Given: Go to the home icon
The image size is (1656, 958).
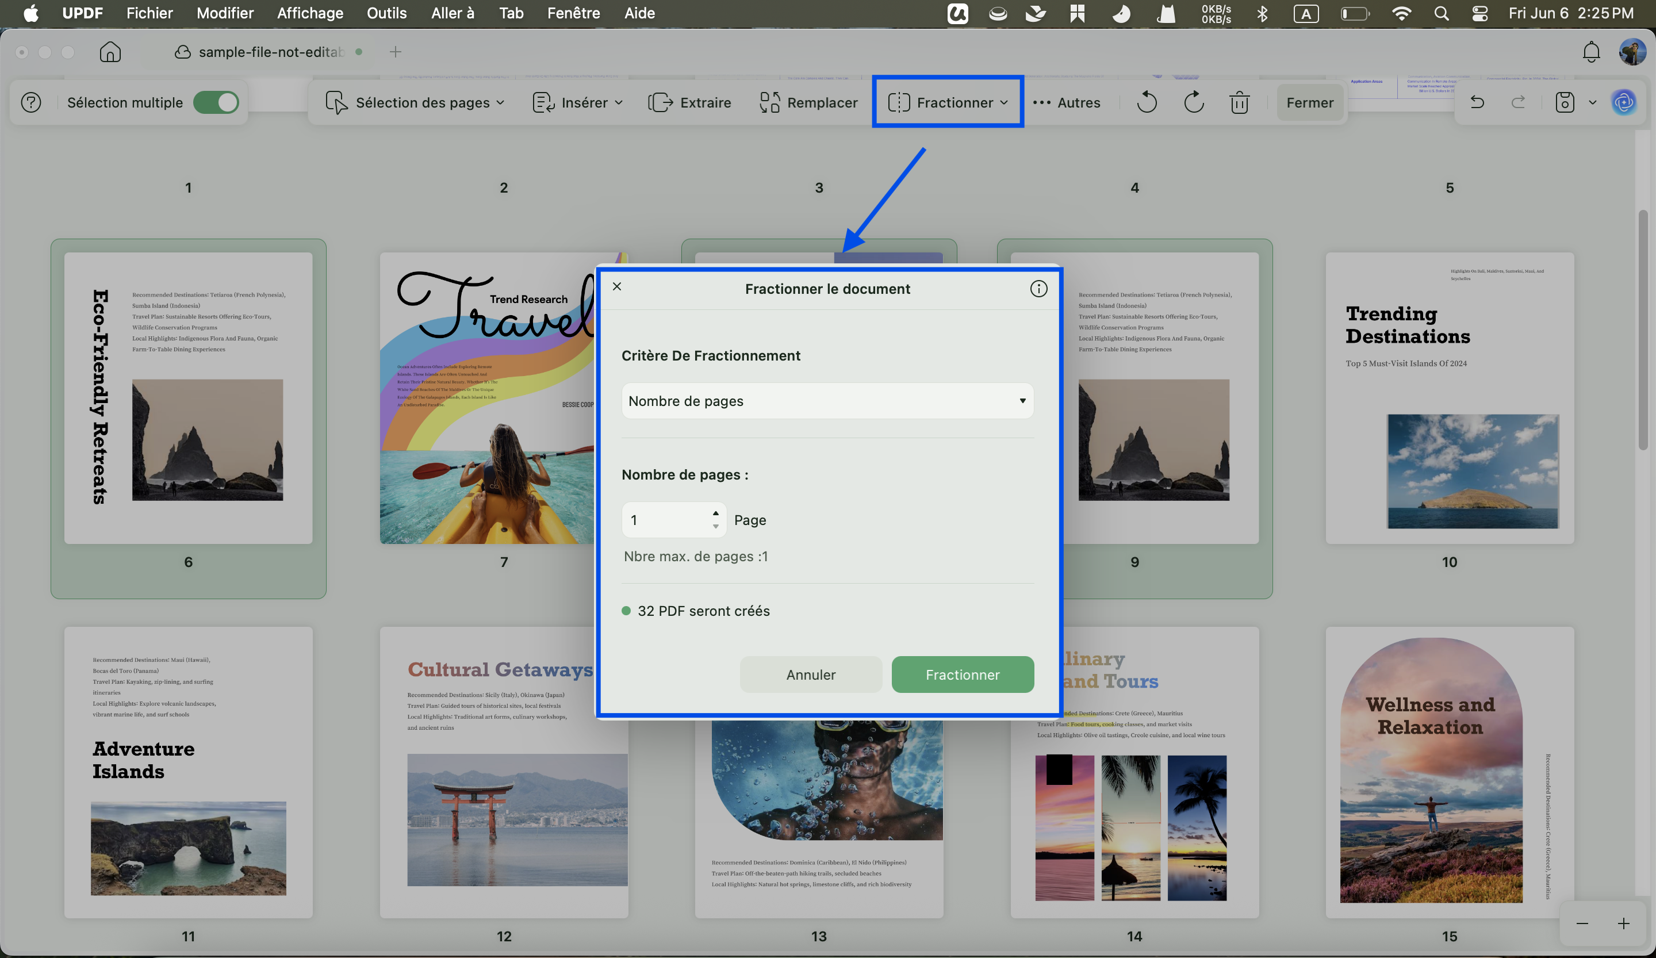Looking at the screenshot, I should point(110,52).
